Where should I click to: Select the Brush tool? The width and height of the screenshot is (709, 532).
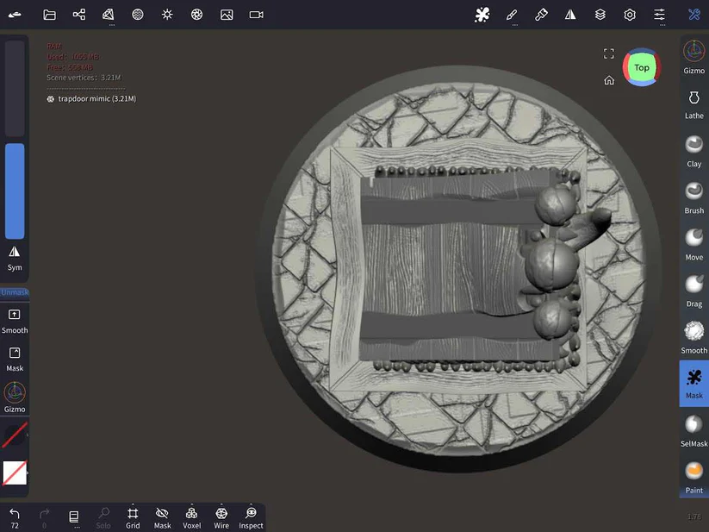693,198
